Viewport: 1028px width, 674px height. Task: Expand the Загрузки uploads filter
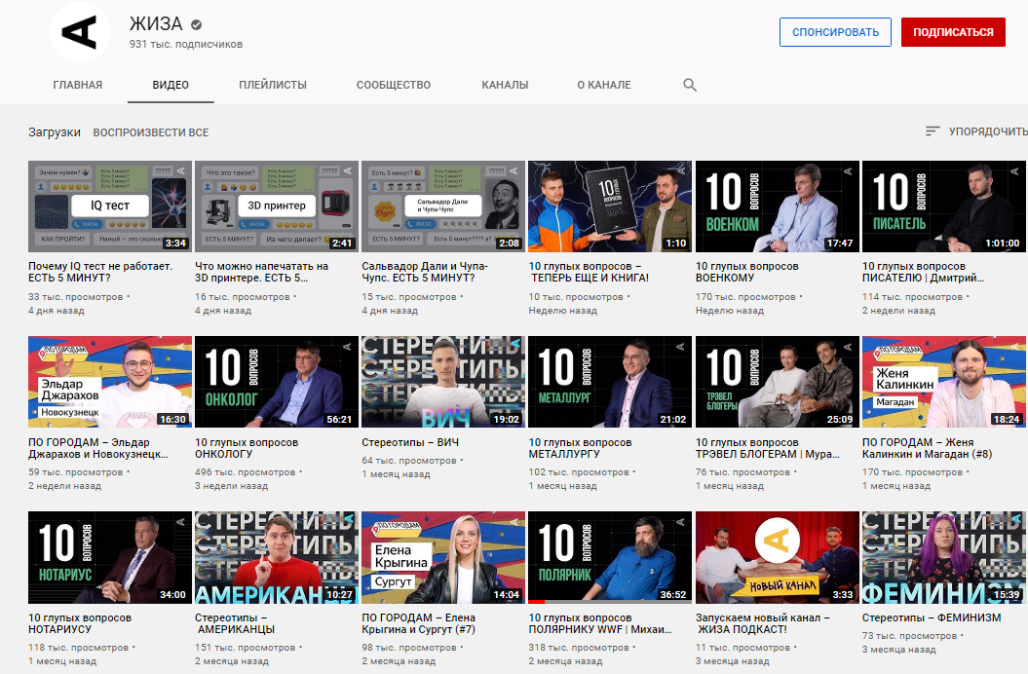coord(55,132)
